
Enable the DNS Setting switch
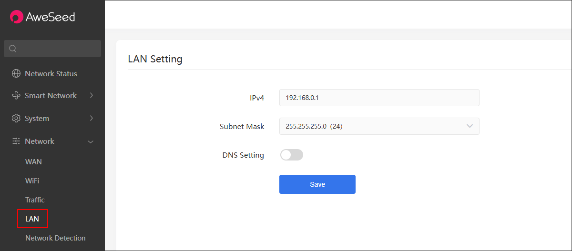pos(291,155)
